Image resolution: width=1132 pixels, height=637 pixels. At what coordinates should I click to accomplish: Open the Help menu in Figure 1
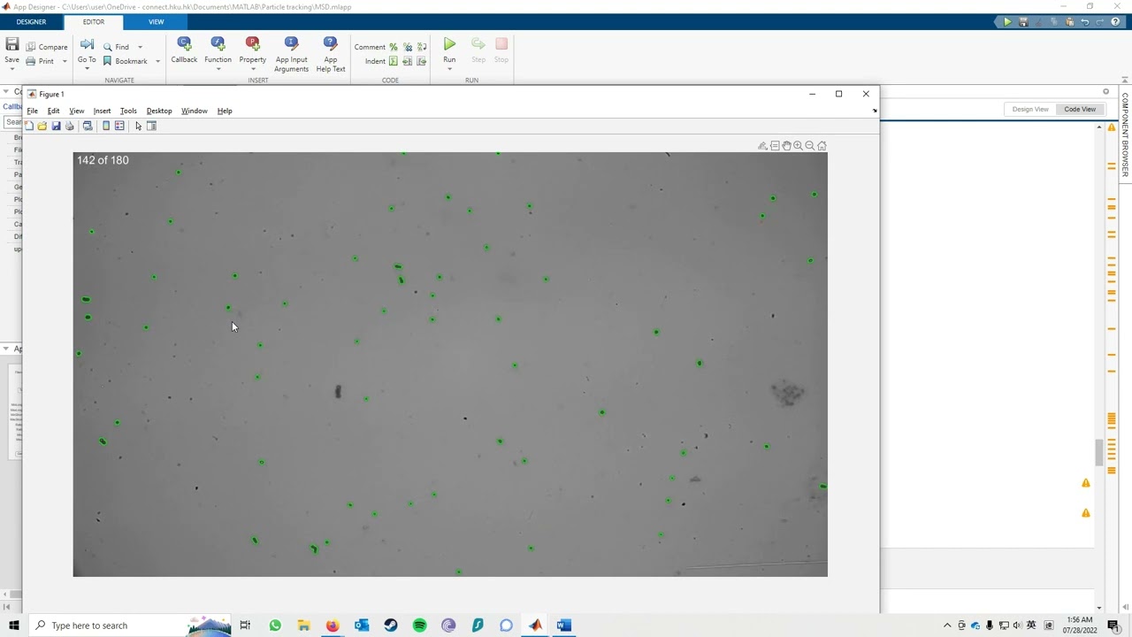pos(225,111)
